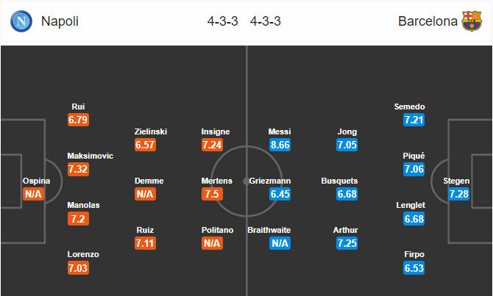This screenshot has width=493, height=296.
Task: Open the Barcelona team name link
Action: 428,21
